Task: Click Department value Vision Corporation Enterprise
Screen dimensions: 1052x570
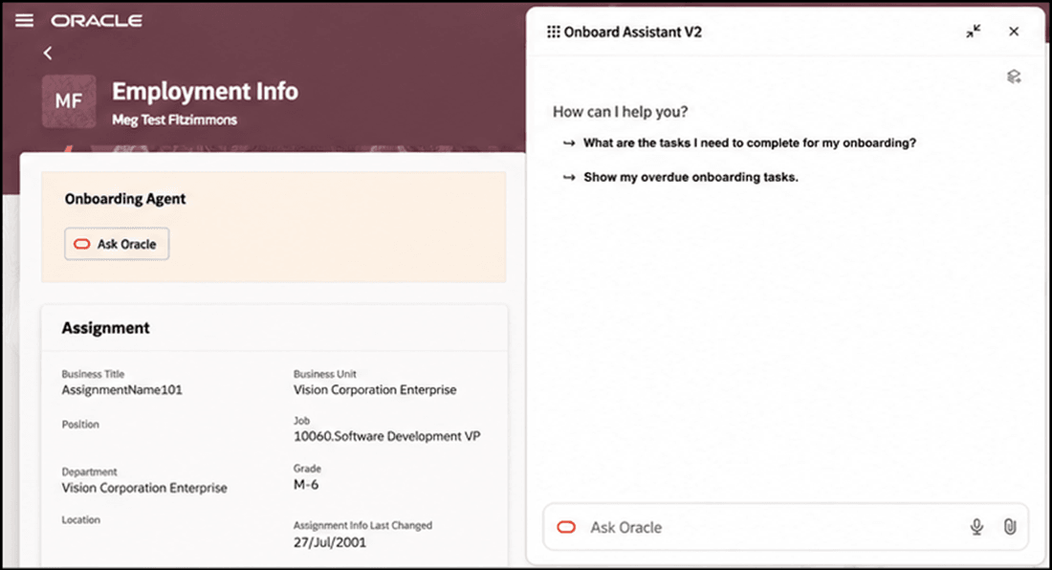Action: pyautogui.click(x=144, y=488)
